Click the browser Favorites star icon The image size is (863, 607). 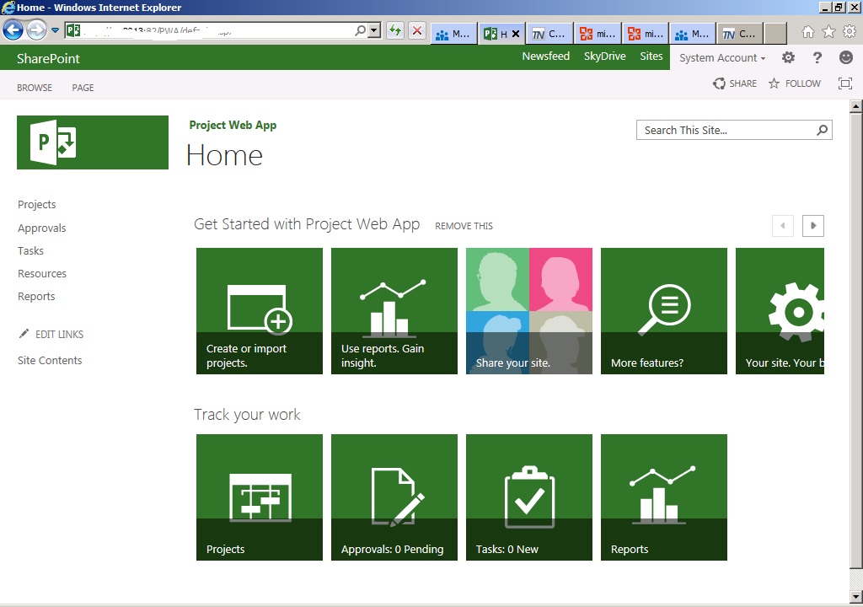click(x=828, y=32)
